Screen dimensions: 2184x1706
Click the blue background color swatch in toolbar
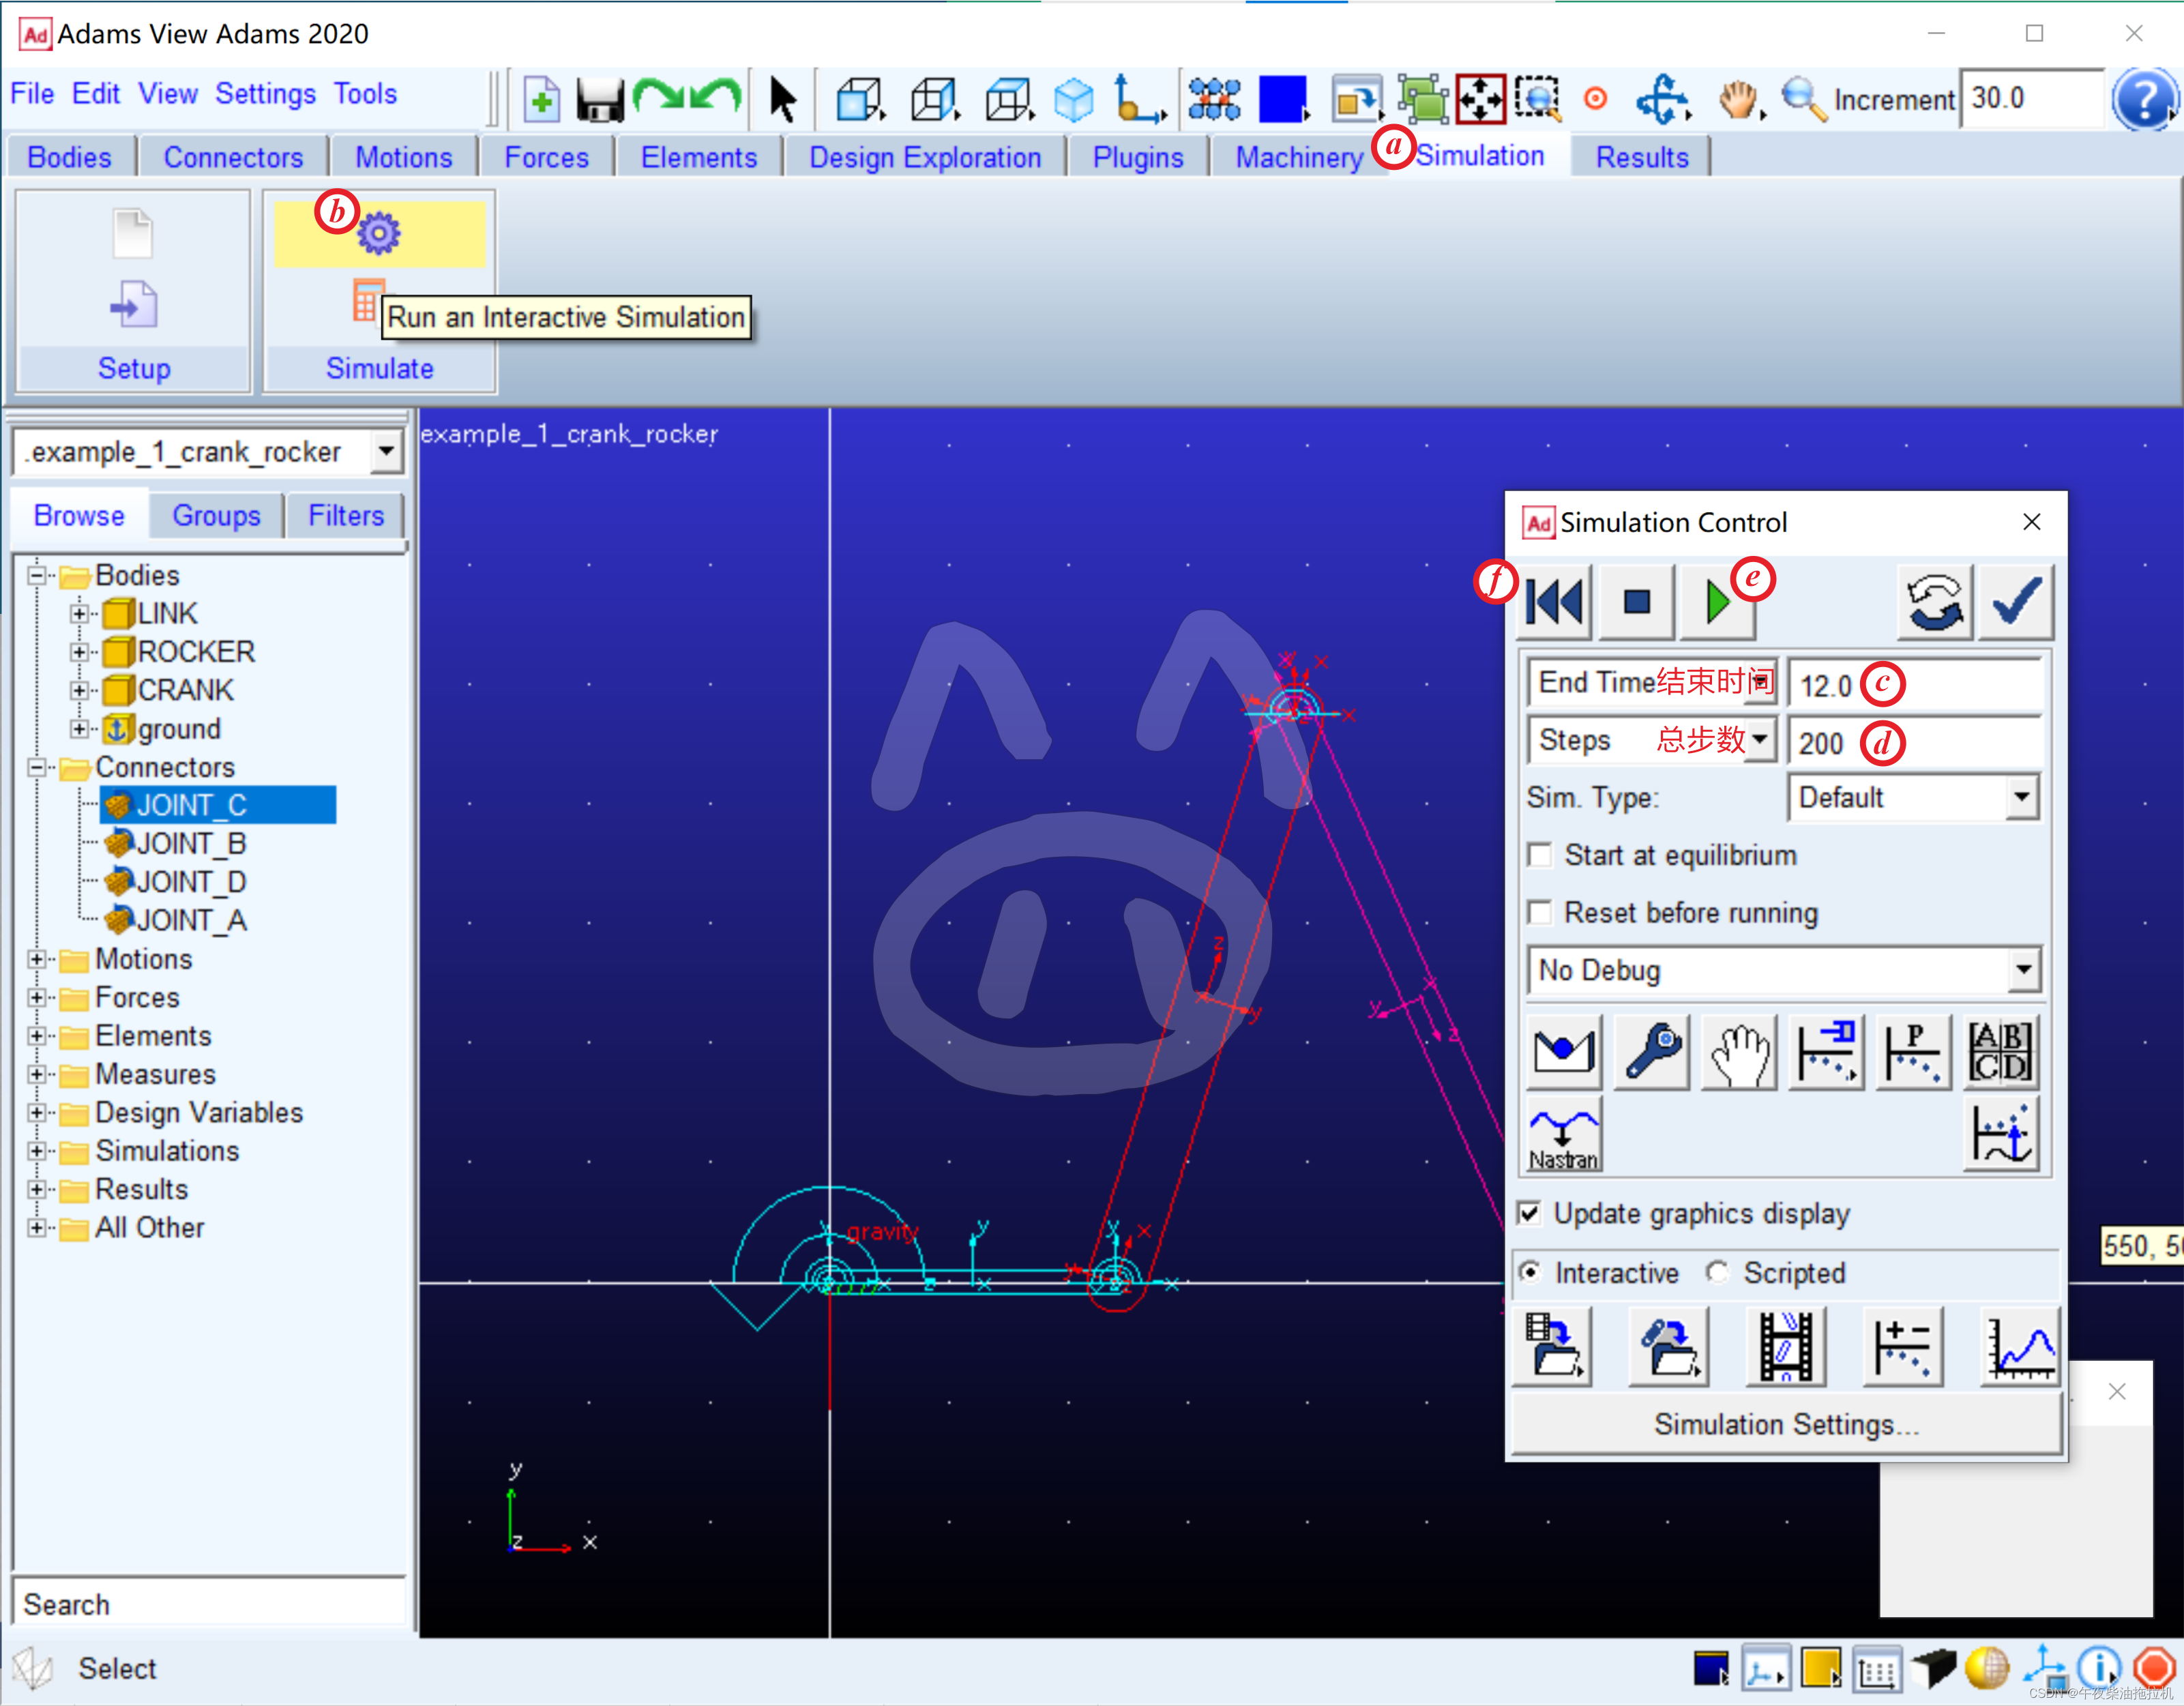tap(1282, 99)
